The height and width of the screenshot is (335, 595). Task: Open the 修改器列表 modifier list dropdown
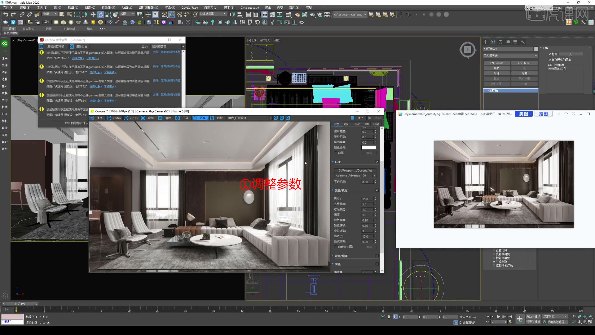(510, 55)
